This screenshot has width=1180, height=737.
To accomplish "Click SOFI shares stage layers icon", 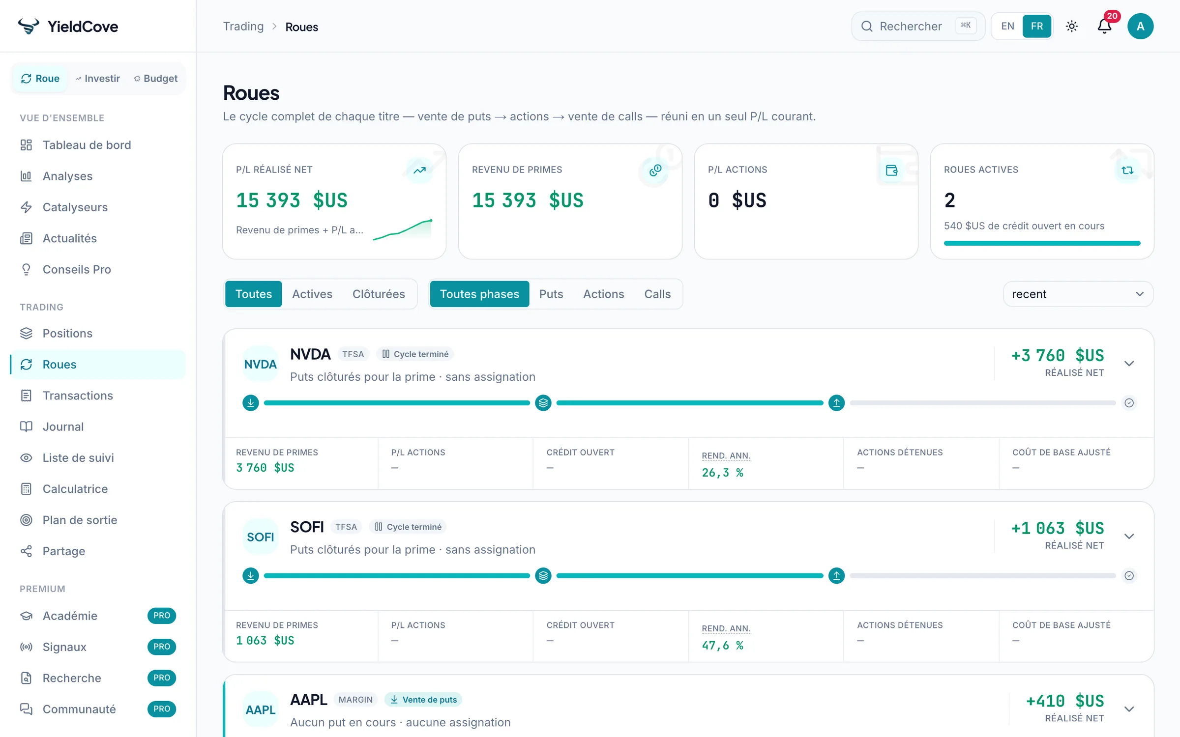I will point(543,575).
